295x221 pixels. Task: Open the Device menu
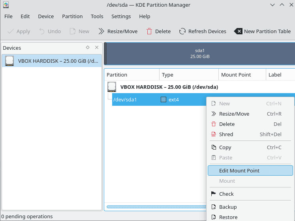point(46,16)
